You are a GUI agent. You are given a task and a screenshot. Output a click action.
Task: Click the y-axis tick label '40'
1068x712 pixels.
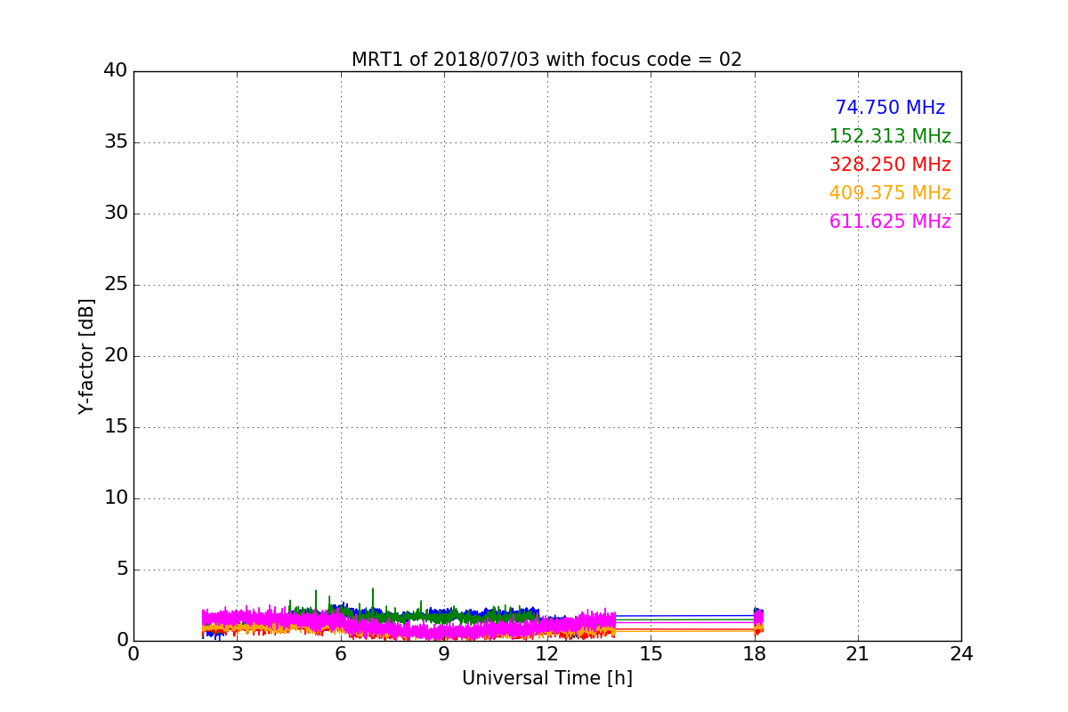[x=116, y=71]
